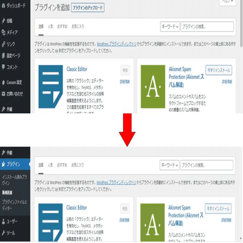The width and height of the screenshot is (243, 243).
Task: Click the コメント comment bubble icon
Action: coord(3,67)
